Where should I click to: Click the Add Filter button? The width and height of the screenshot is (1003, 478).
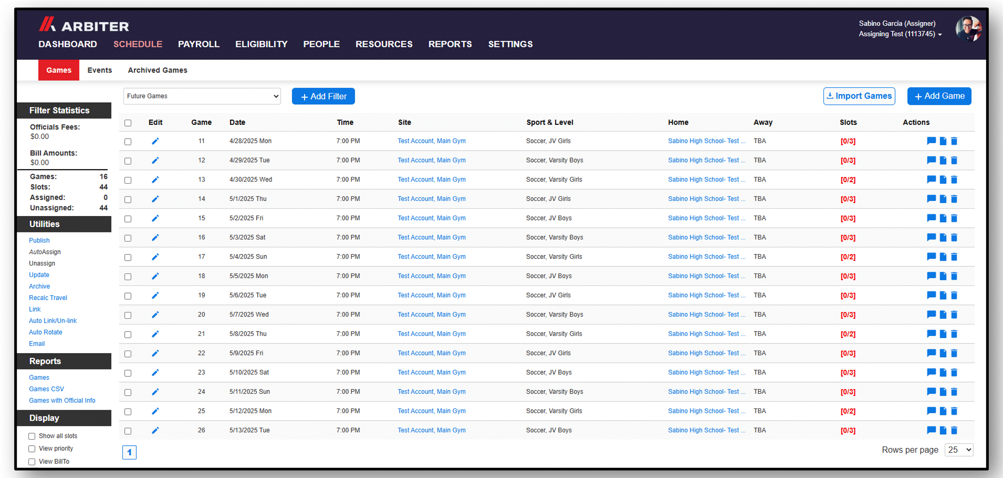pyautogui.click(x=323, y=96)
